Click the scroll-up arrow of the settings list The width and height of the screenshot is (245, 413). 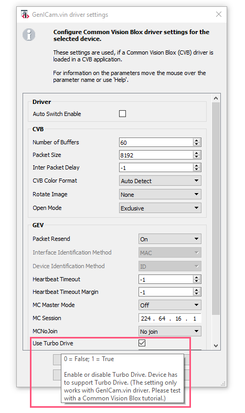[216, 98]
